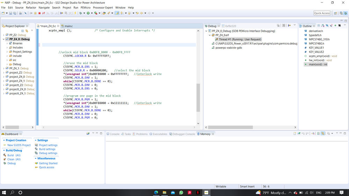Toggle Link Memory Rendering Panes button
This screenshot has width=349, height=196.
[x=323, y=134]
